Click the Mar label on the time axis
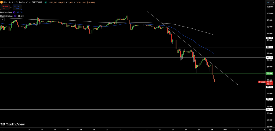The image size is (275, 131). coord(225,130)
